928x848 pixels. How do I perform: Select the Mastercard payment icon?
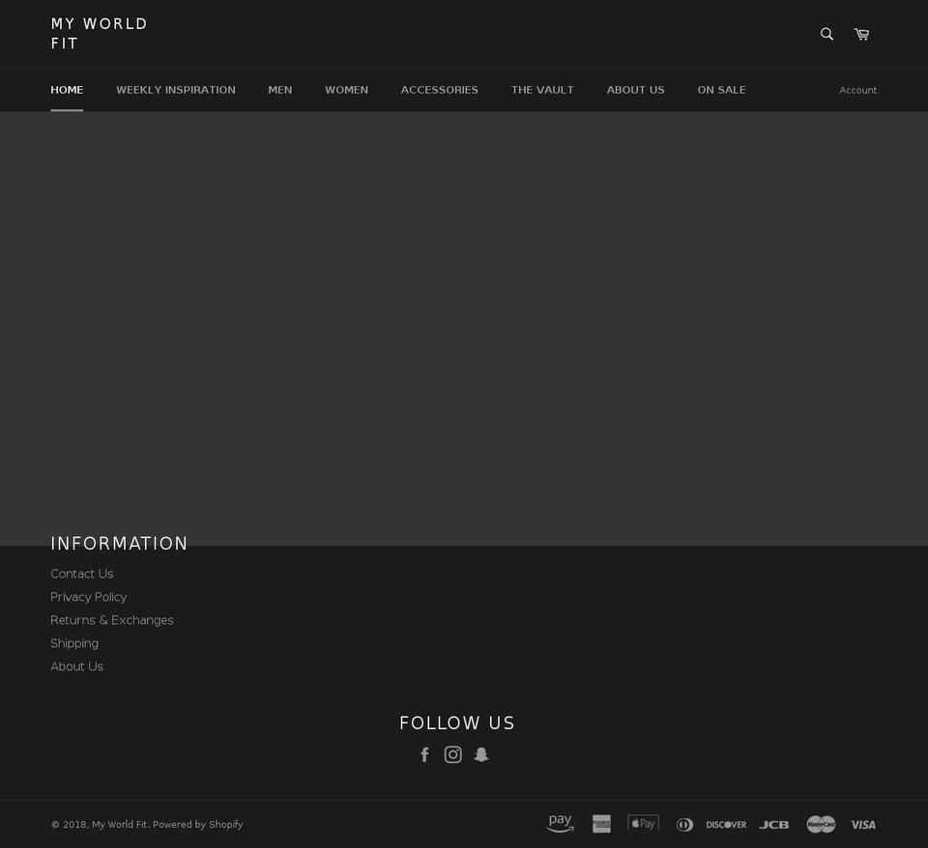[821, 824]
